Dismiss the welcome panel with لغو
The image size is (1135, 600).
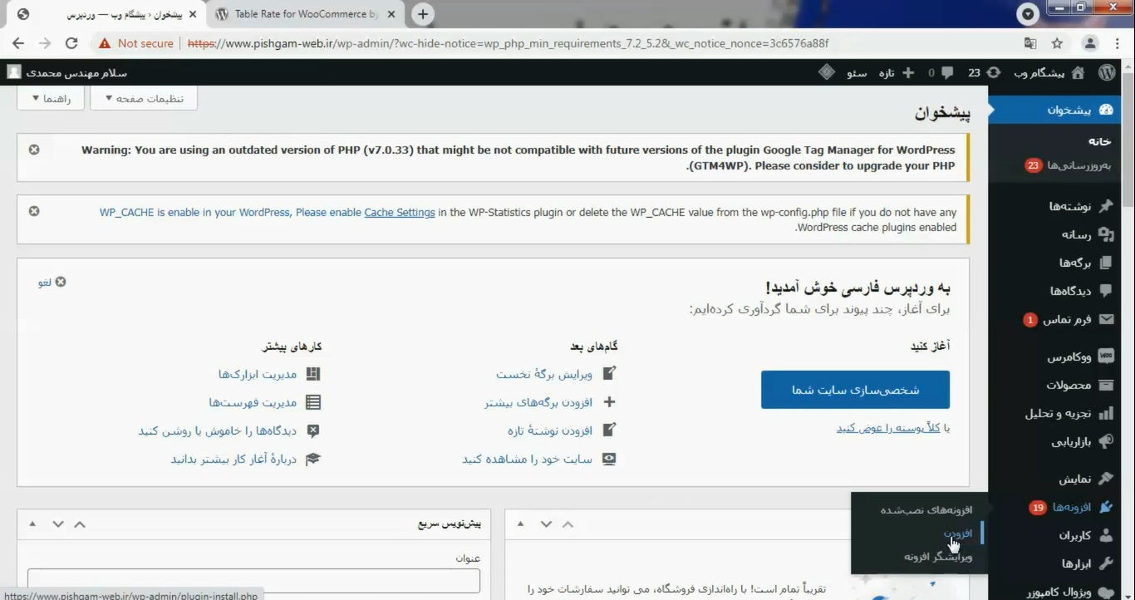pyautogui.click(x=52, y=283)
